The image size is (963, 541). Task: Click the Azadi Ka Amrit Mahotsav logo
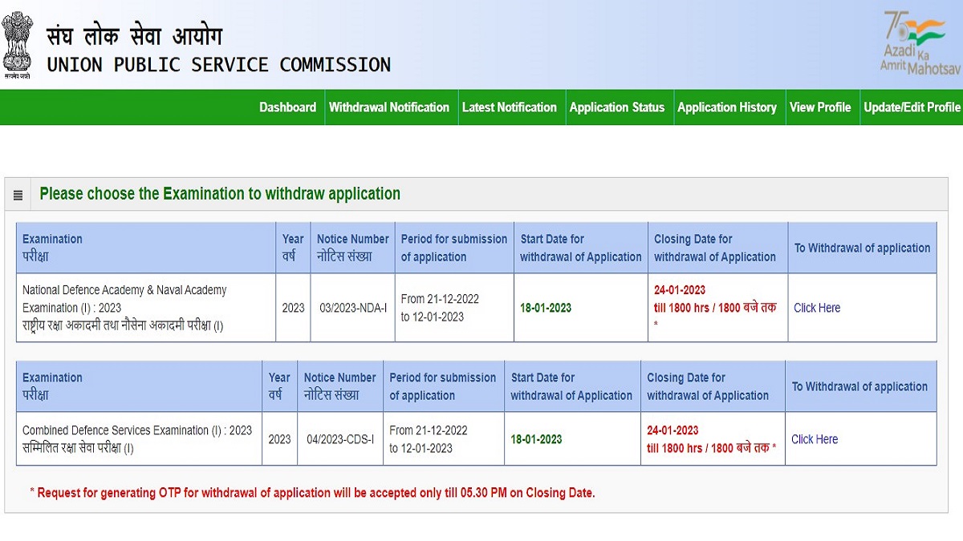click(x=913, y=43)
